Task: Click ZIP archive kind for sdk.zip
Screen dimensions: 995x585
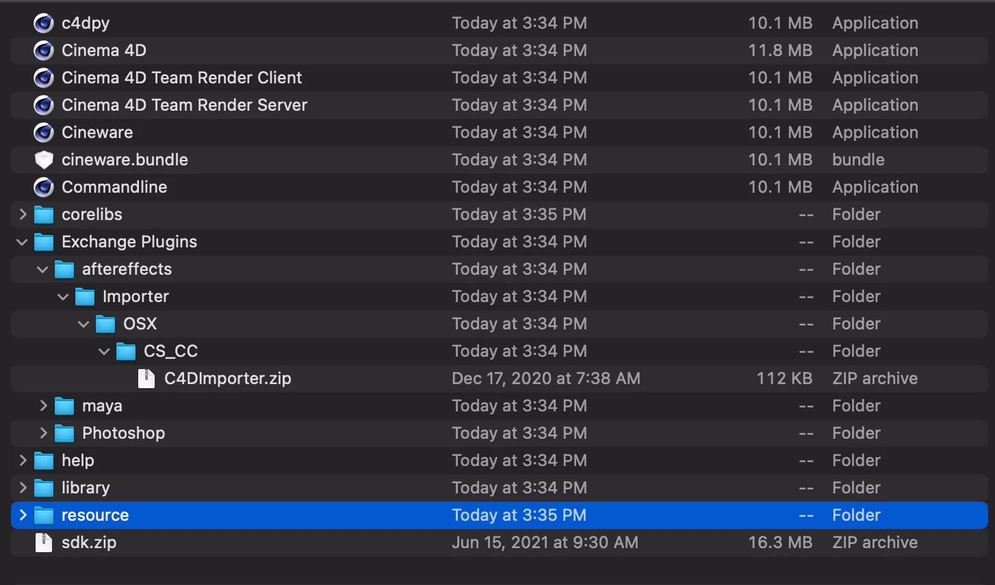Action: tap(875, 543)
